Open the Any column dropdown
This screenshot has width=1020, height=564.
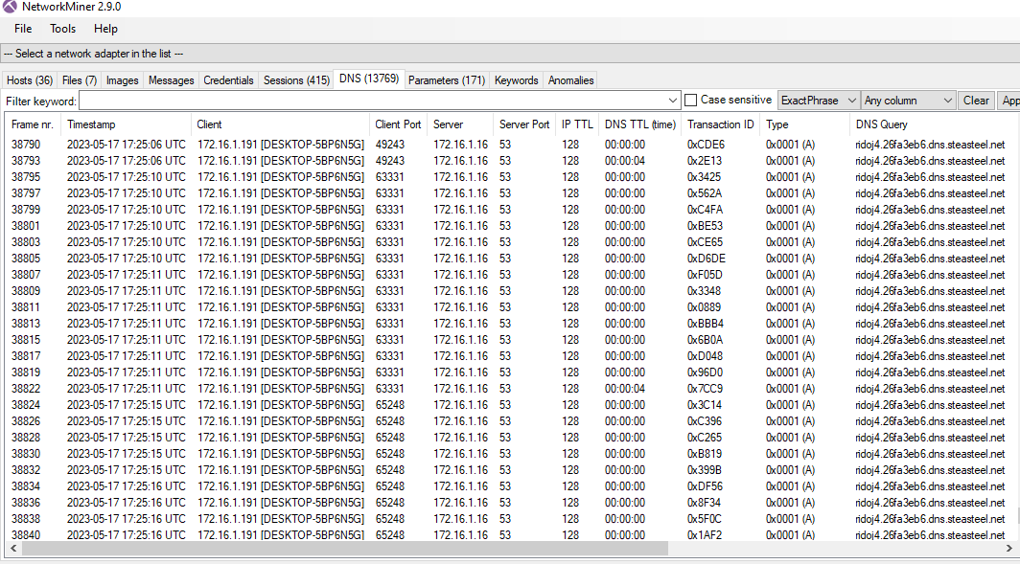point(908,100)
